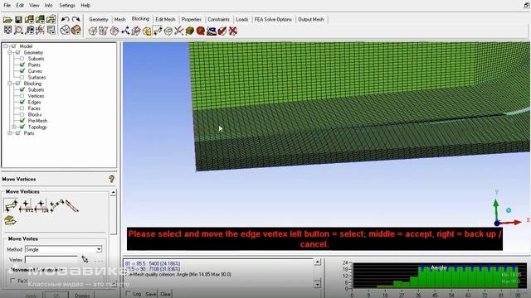Viewport: 531px width, 298px height.
Task: Switch to the FEA Solve Options tab
Action: [273, 20]
